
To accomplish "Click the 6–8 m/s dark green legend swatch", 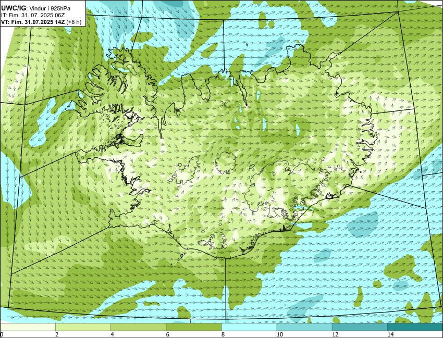I will click(x=193, y=327).
